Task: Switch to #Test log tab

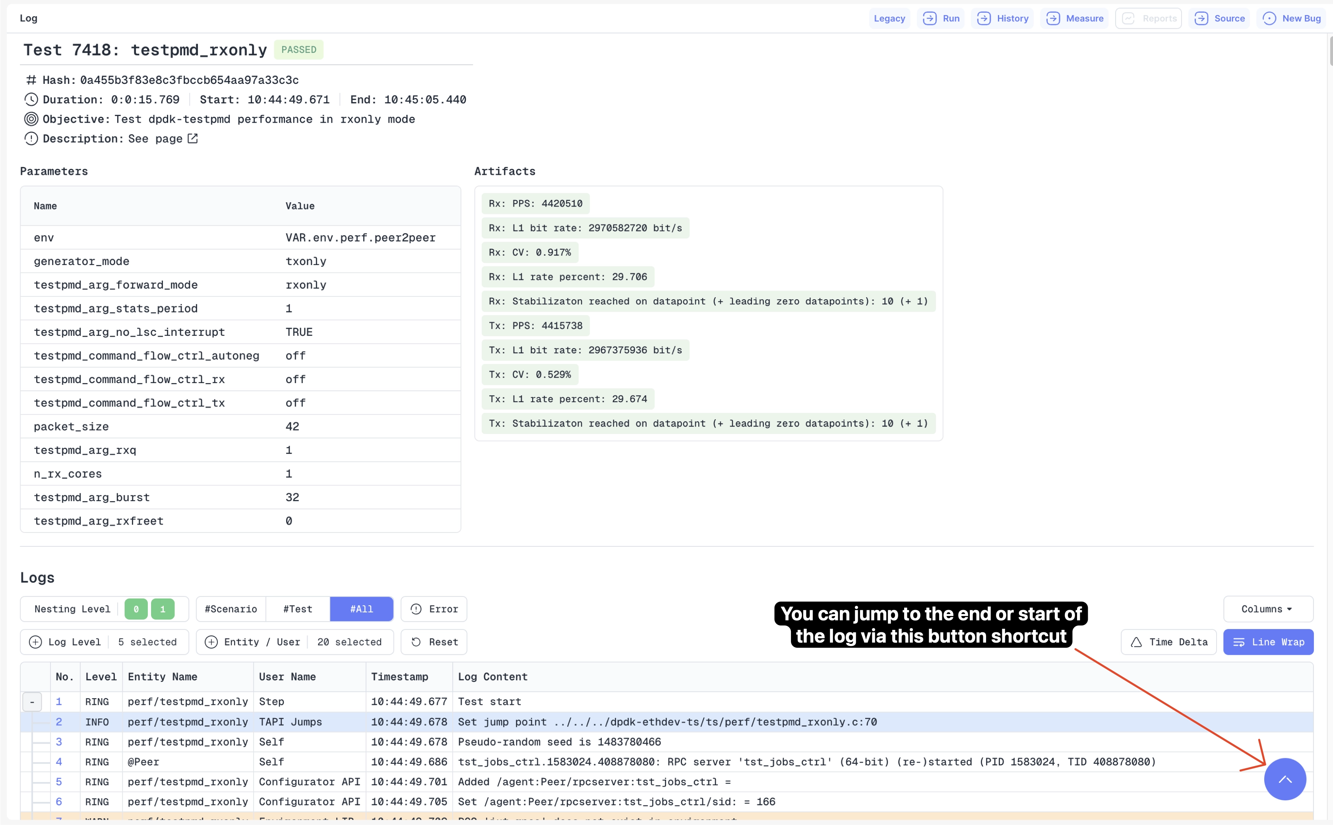Action: tap(297, 609)
